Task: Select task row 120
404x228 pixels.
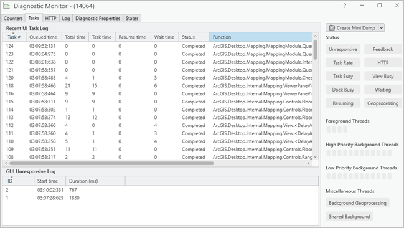Action: coord(157,78)
